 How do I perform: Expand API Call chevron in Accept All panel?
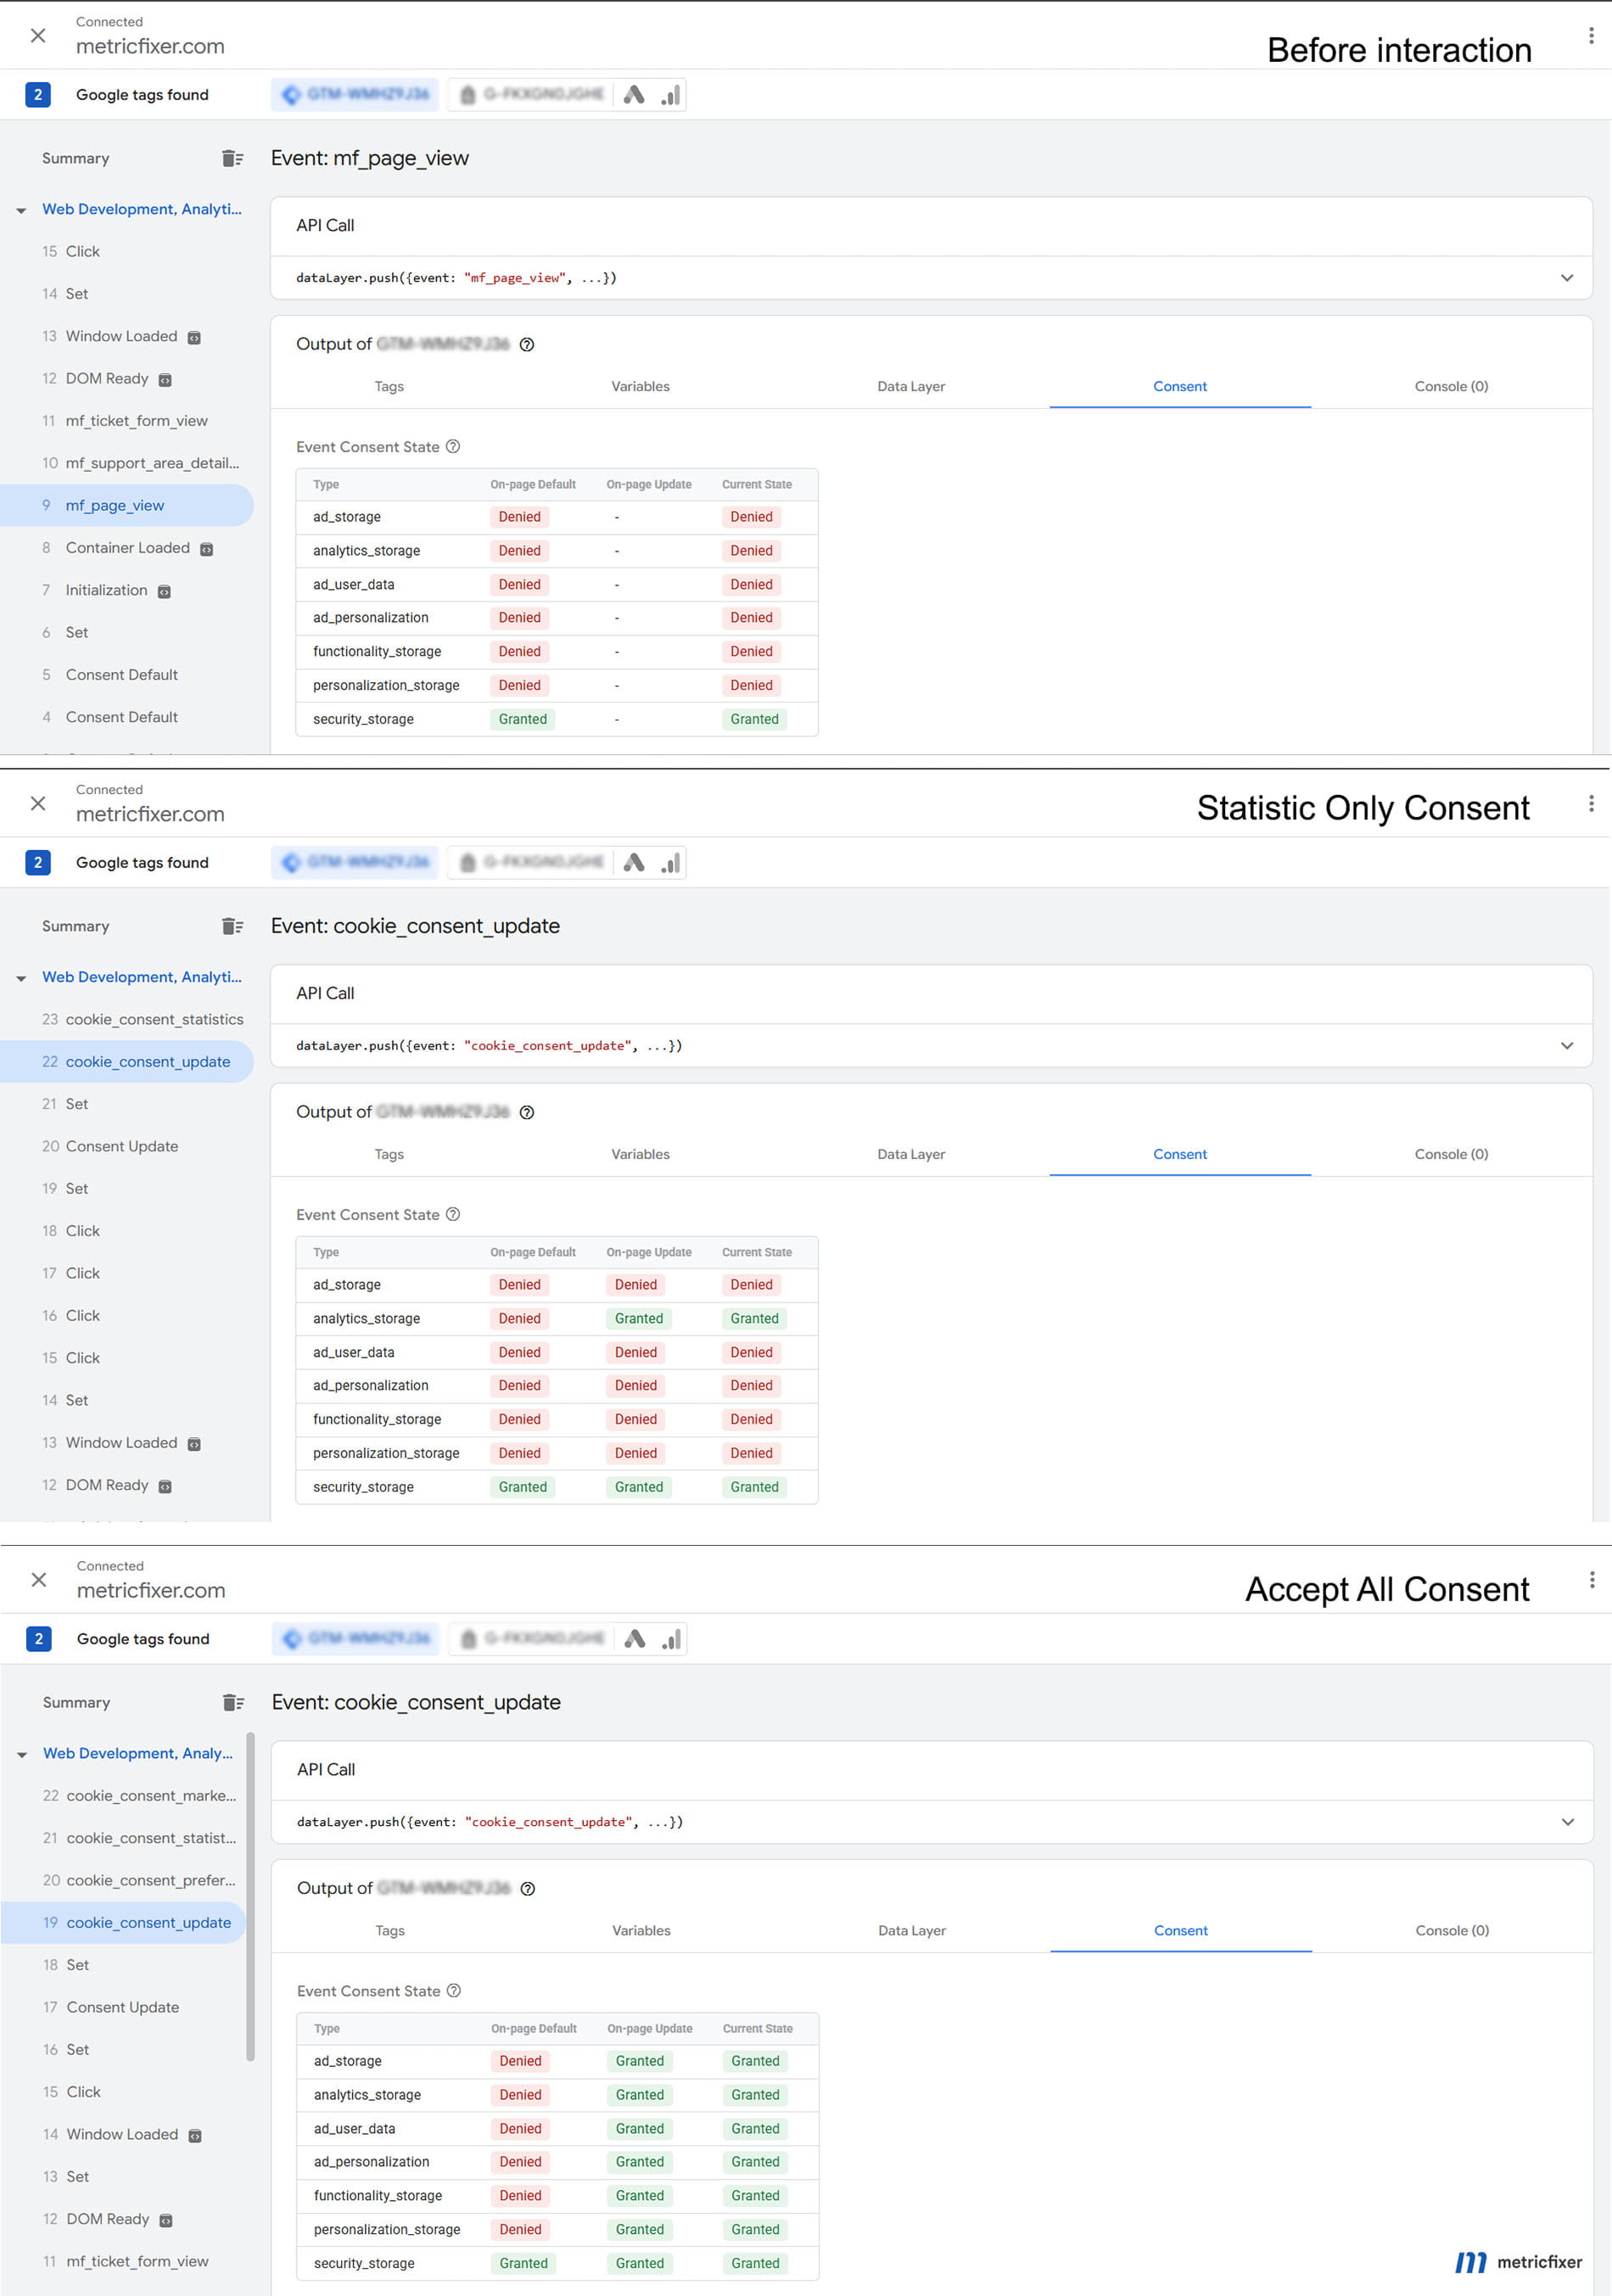coord(1568,1822)
